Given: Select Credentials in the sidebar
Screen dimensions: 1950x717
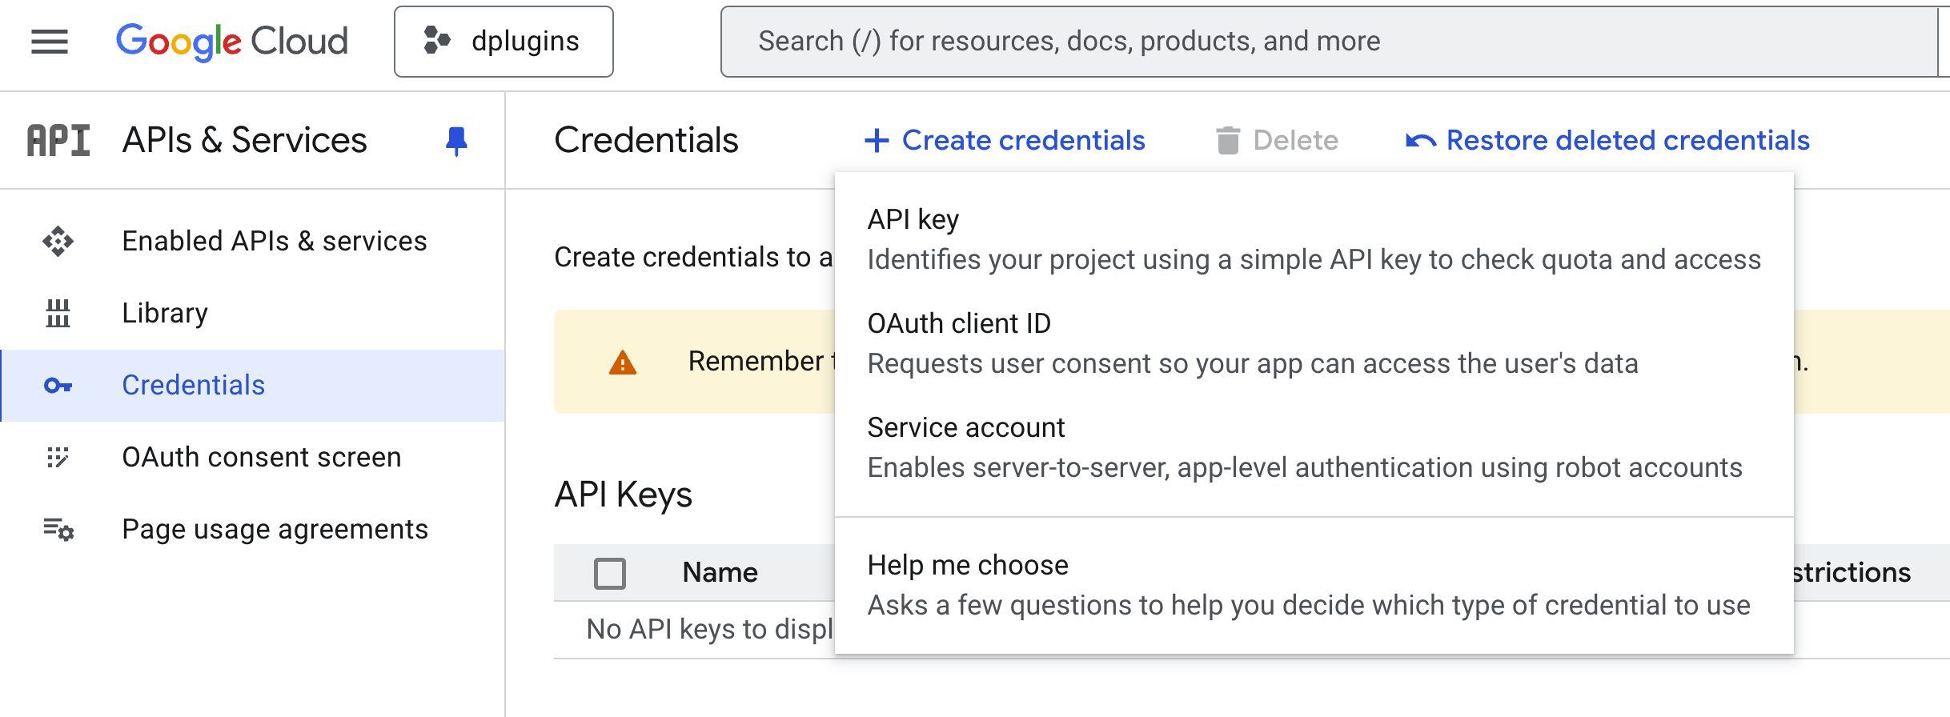Looking at the screenshot, I should [x=253, y=385].
